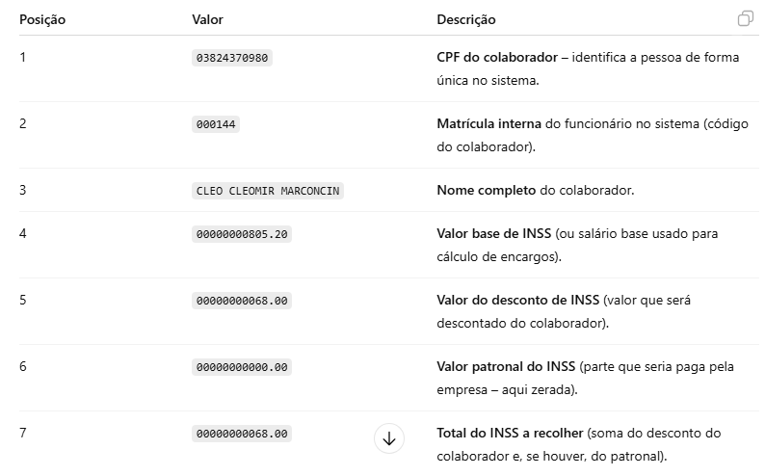This screenshot has width=765, height=476.
Task: Click the 'Valor do desconto de INSS' text
Action: (x=517, y=301)
